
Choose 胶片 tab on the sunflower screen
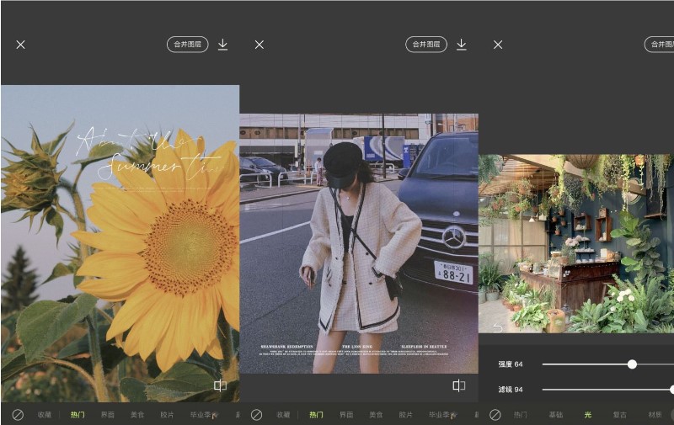[x=167, y=415]
